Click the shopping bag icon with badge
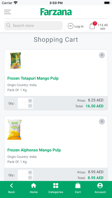The width and height of the screenshot is (112, 198). (x=93, y=26)
